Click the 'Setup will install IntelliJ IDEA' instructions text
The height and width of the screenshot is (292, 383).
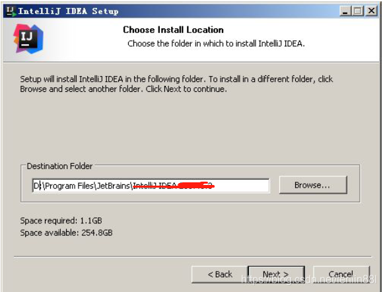click(x=176, y=84)
